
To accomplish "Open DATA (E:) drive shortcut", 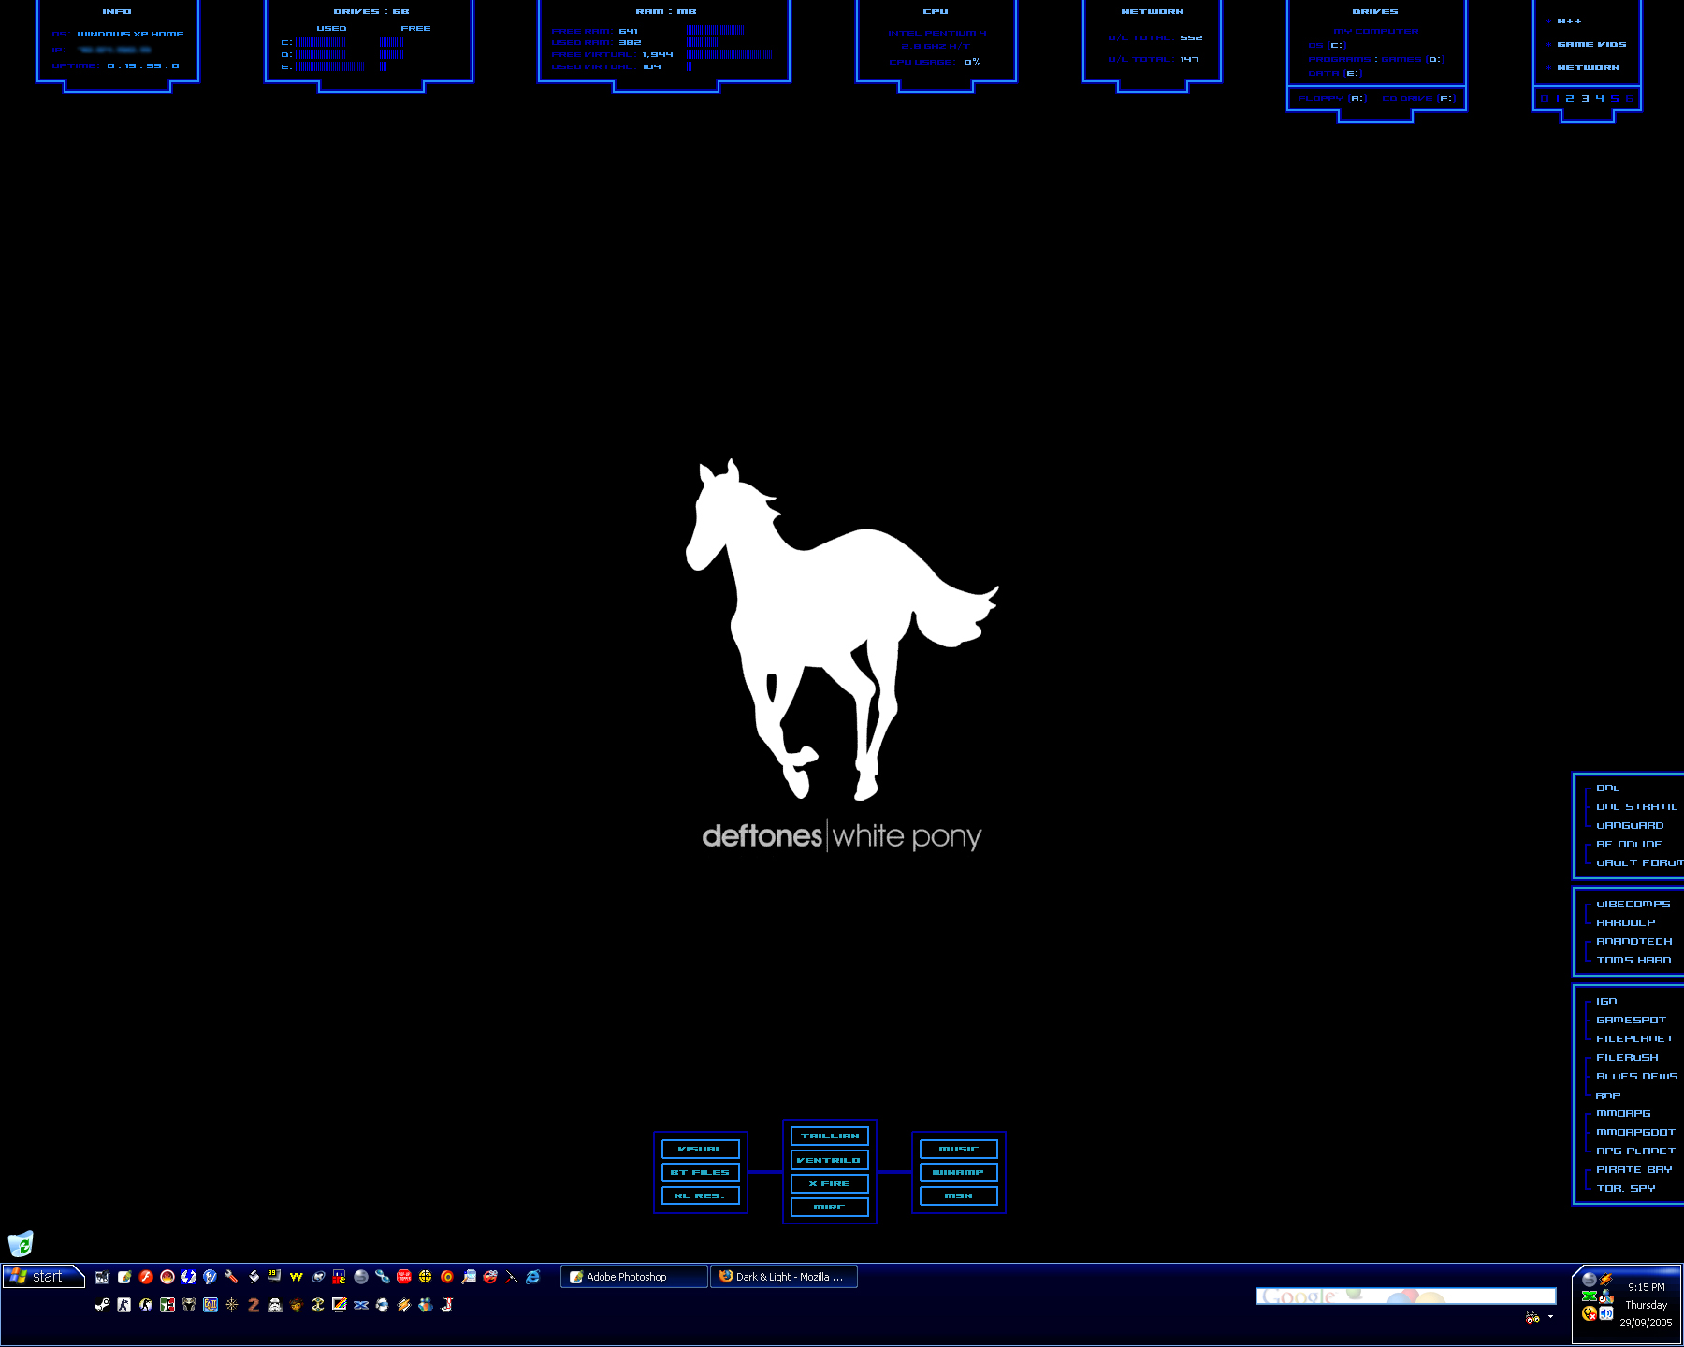I will [x=1335, y=74].
